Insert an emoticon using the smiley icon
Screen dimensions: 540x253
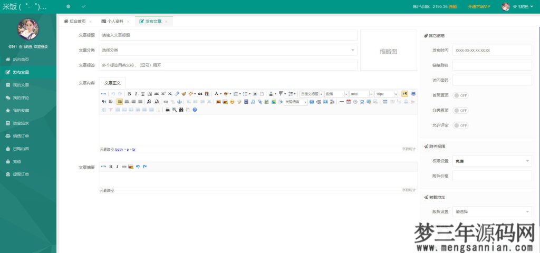[x=232, y=102]
